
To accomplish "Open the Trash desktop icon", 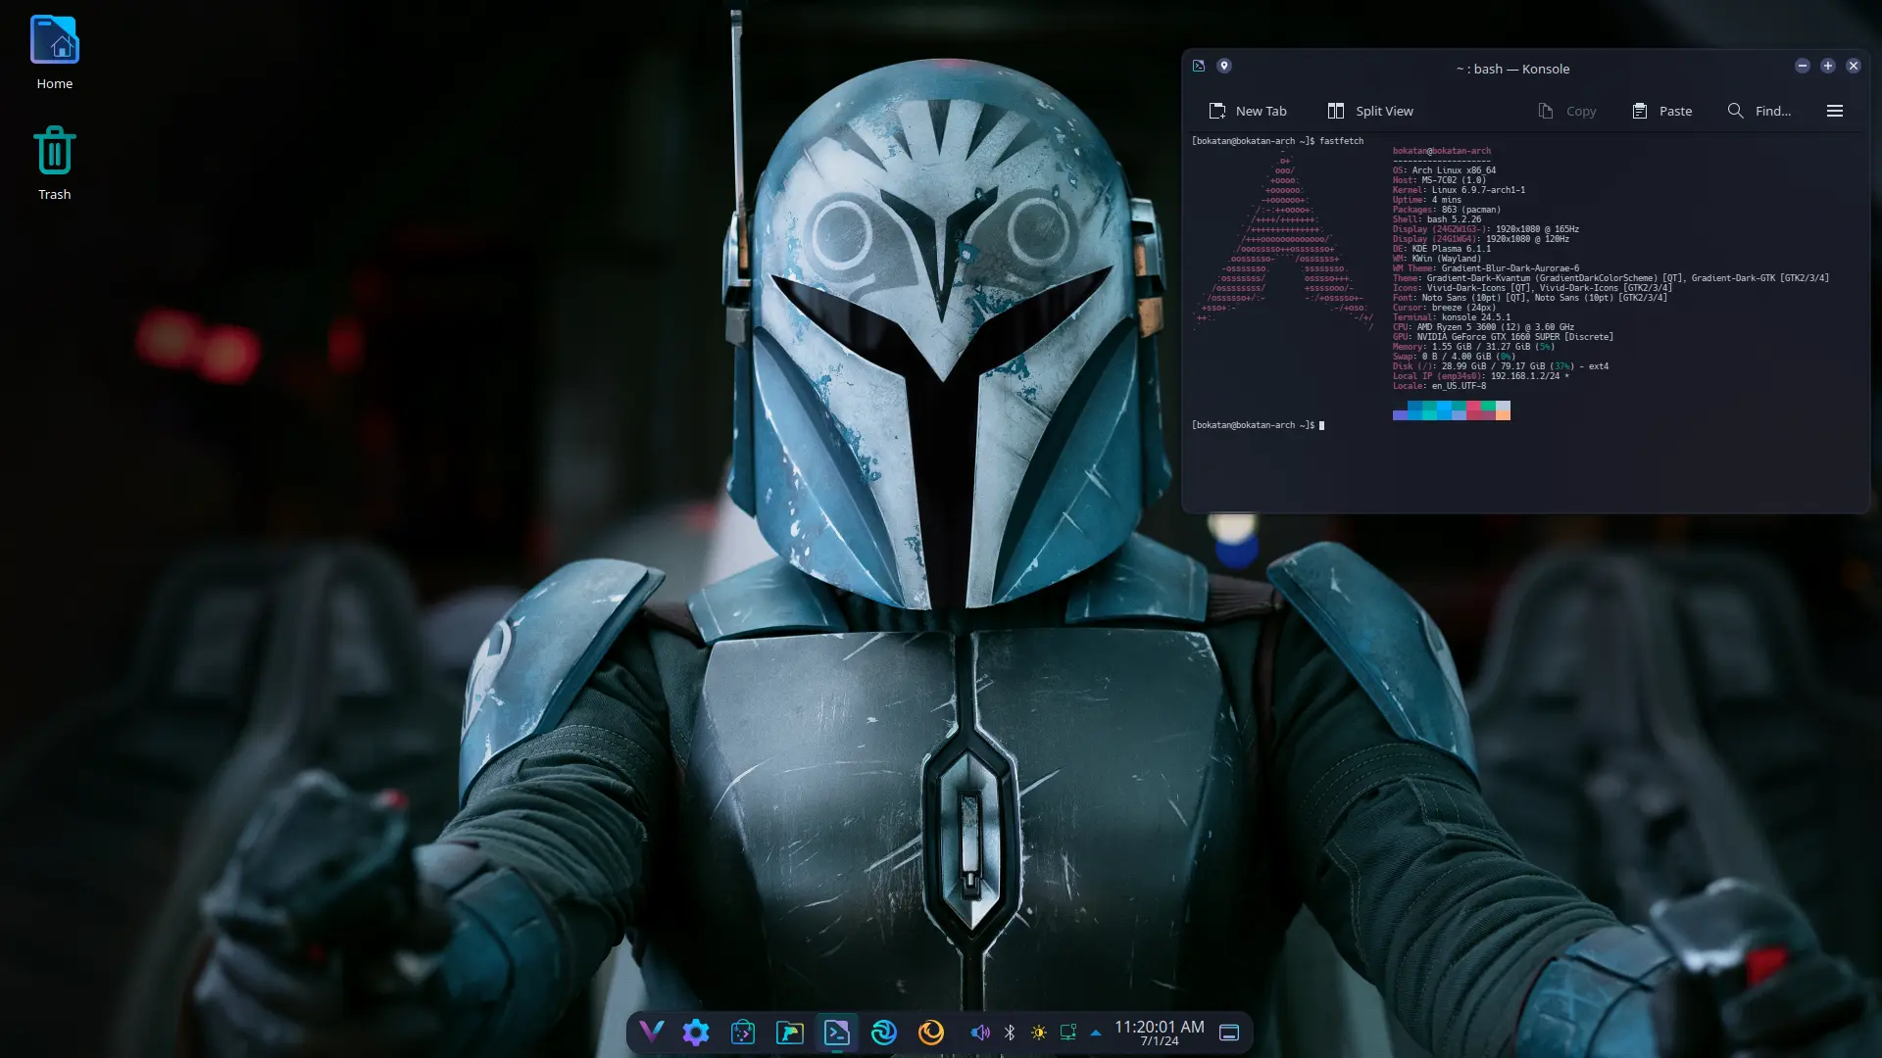I will pos(55,164).
